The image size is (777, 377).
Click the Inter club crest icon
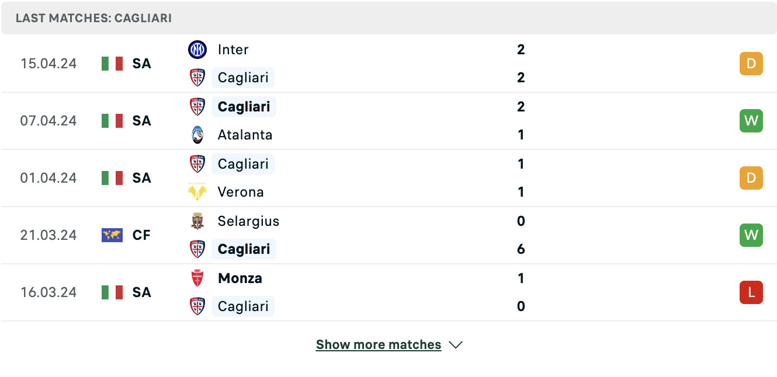pos(197,50)
